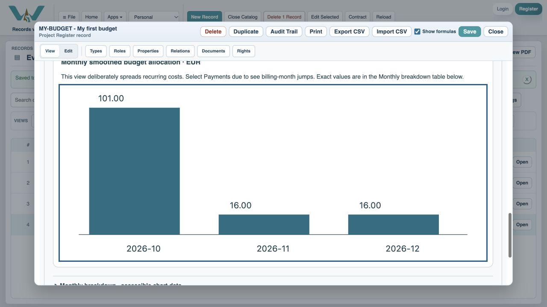Open the Apps dropdown menu
The height and width of the screenshot is (307, 547).
115,17
